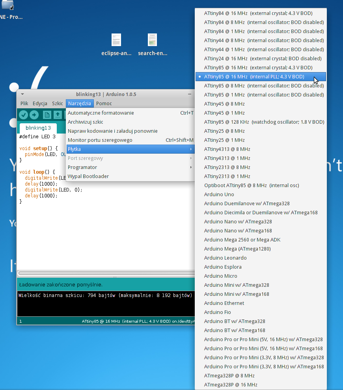Expand the Port szeregowy submenu
The image size is (343, 390).
pos(130,158)
